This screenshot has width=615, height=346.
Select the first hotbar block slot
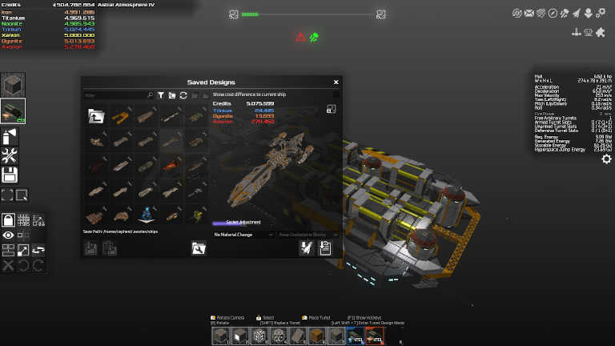[219, 336]
